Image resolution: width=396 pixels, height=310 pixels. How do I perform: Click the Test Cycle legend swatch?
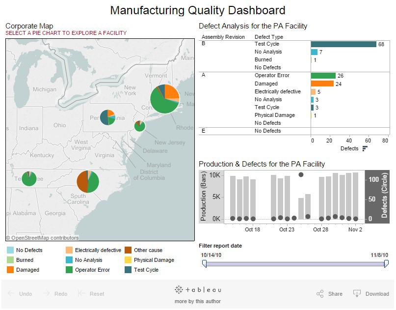pos(128,270)
